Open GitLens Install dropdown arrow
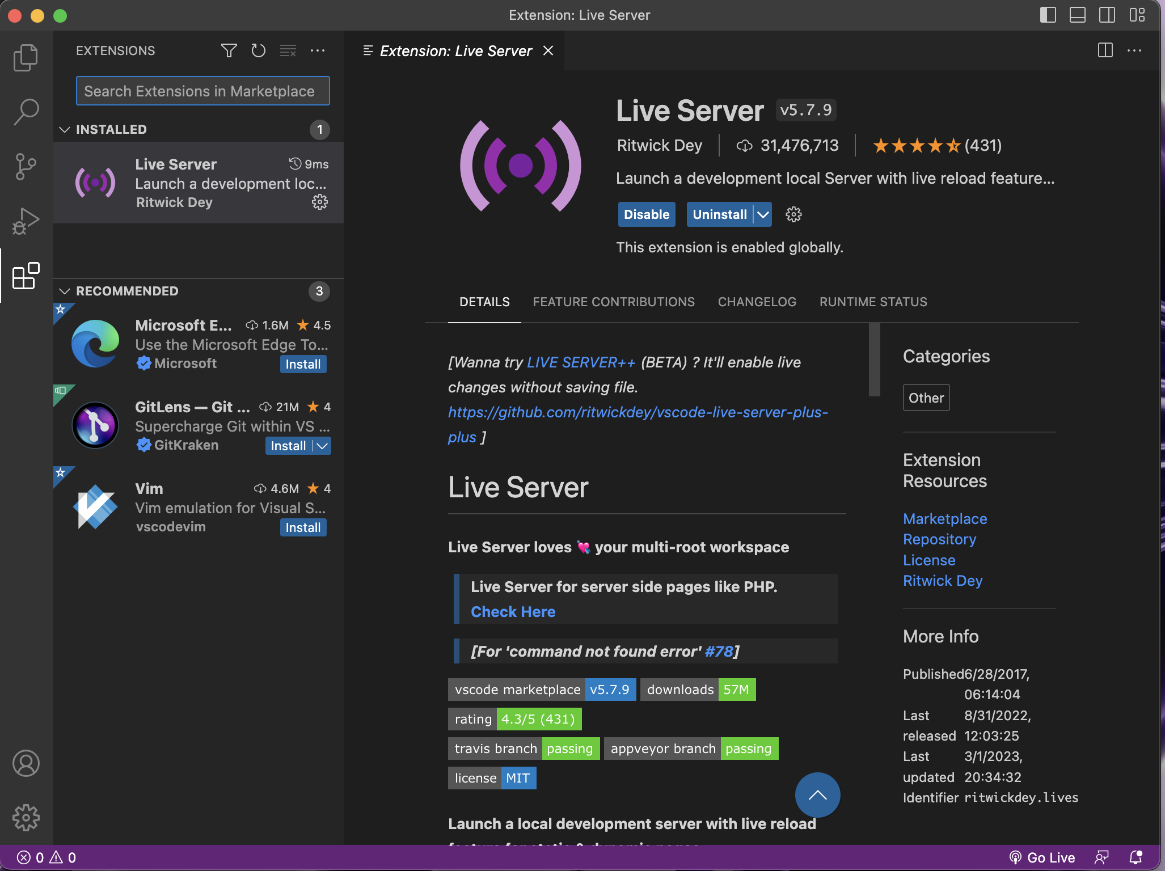 point(322,446)
